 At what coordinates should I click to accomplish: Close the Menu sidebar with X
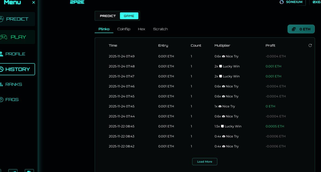coord(33,2)
